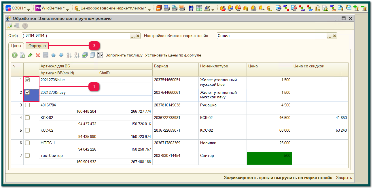Move the selected row down
This screenshot has width=373, height=189.
pos(61,55)
